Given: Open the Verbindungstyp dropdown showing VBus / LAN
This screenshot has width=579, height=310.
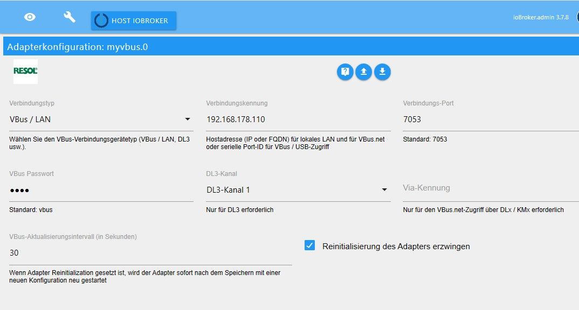Looking at the screenshot, I should [x=101, y=119].
